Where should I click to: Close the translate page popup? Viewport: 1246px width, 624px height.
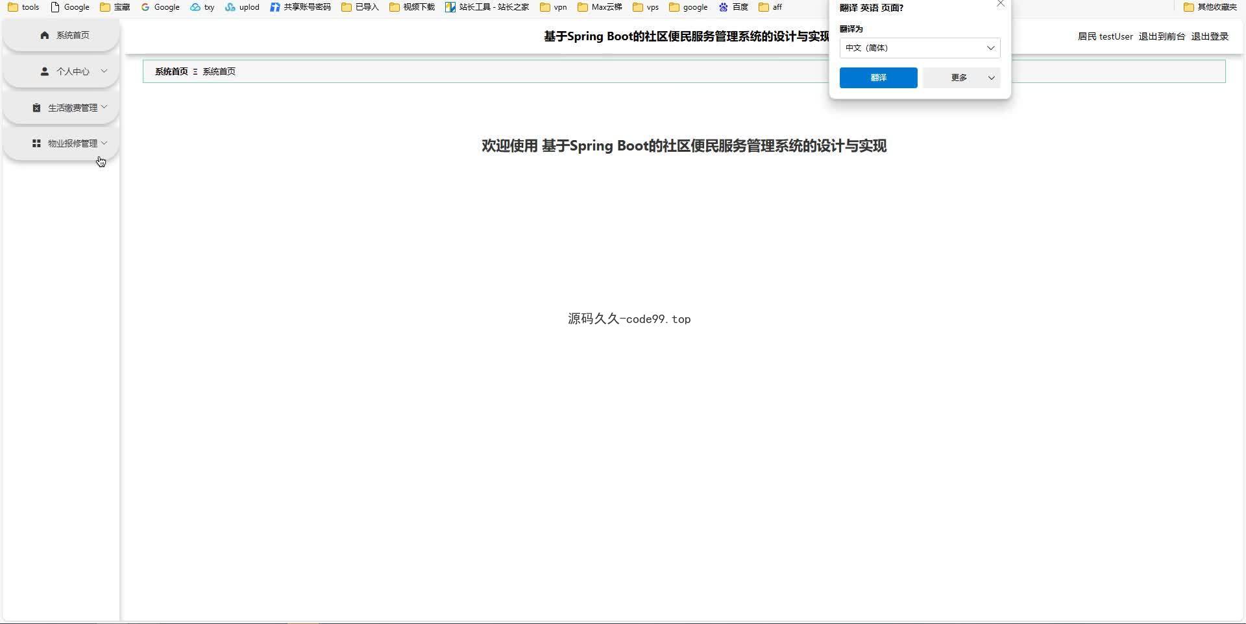click(1000, 4)
